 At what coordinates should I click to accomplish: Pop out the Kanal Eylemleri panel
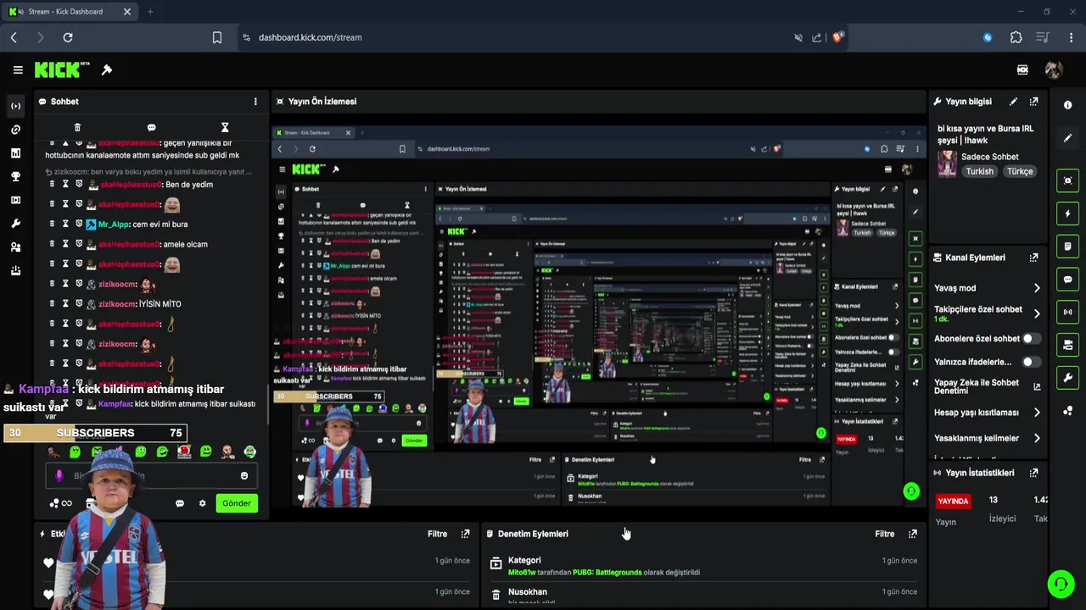1033,258
